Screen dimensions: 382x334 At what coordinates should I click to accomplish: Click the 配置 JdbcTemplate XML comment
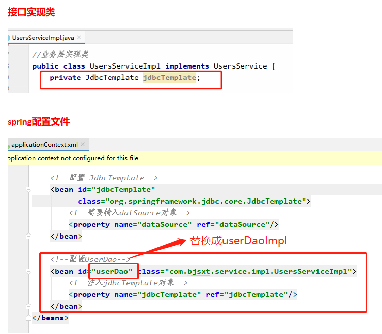104,178
